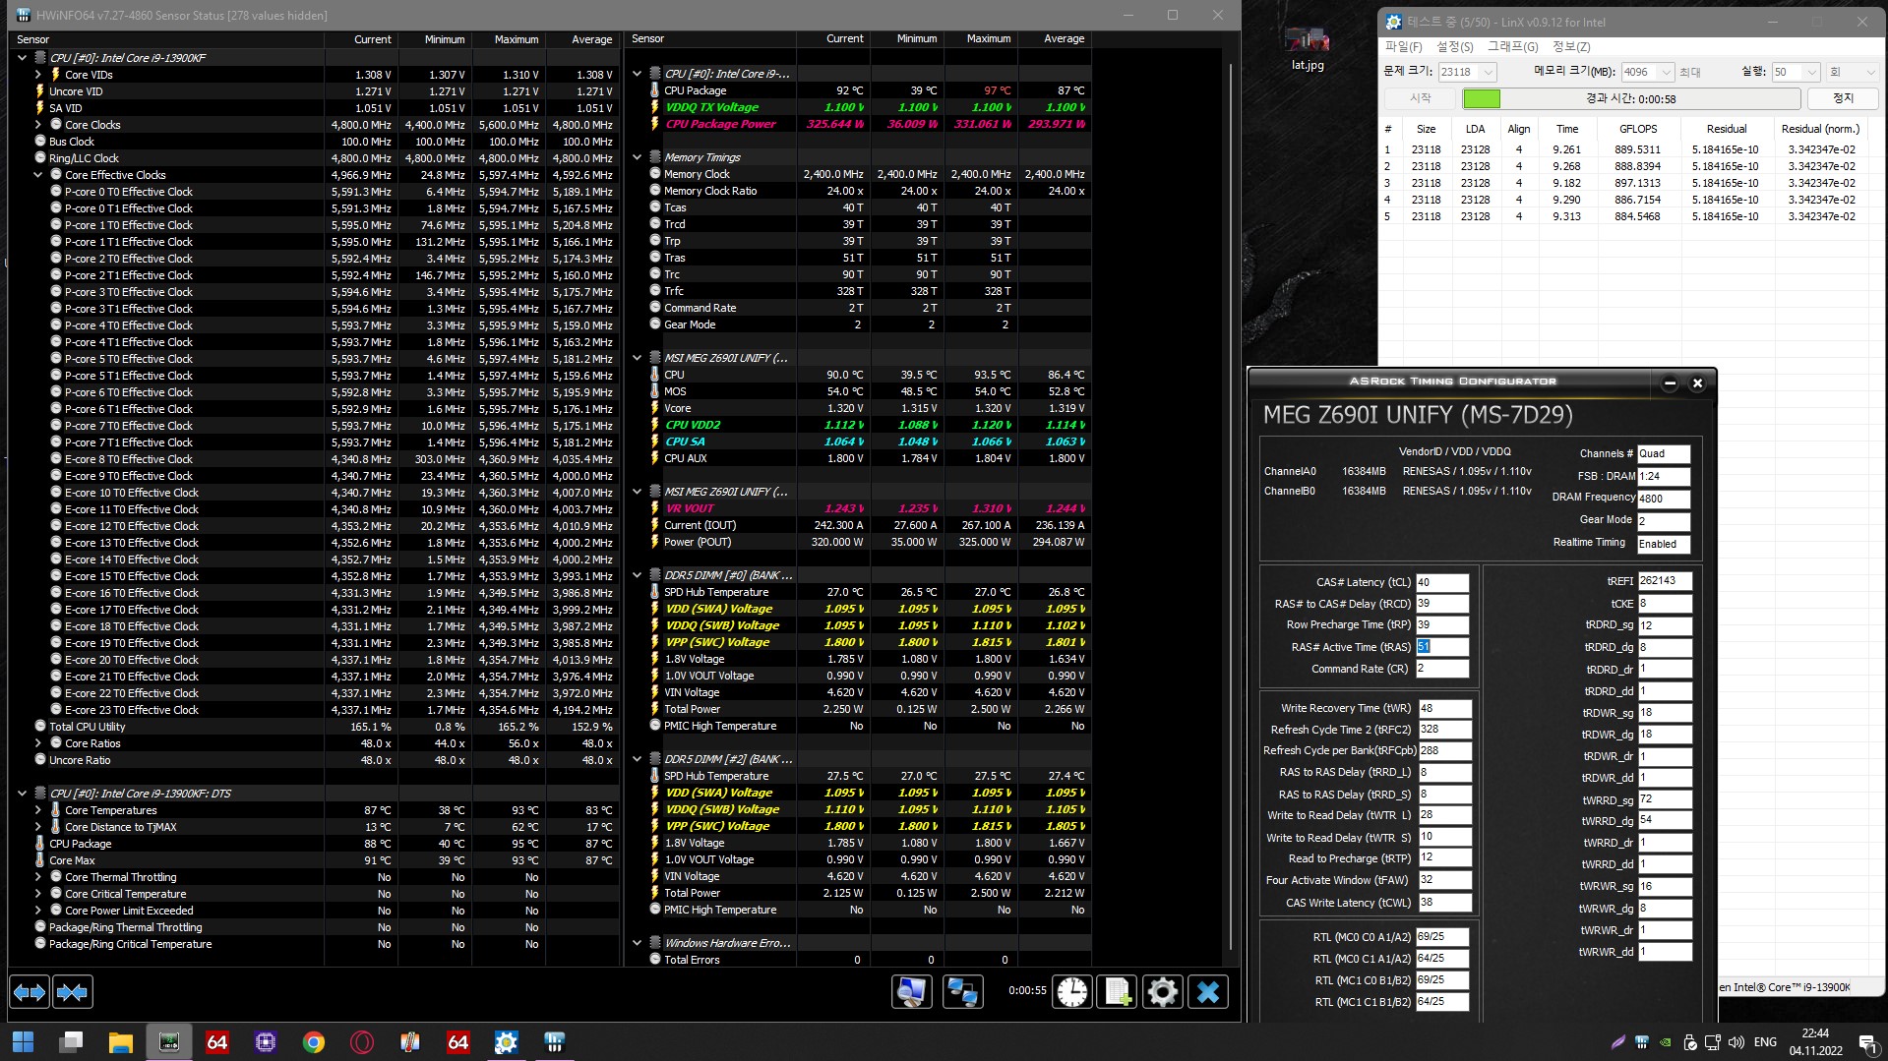Click the LinX gear taskbar icon
The width and height of the screenshot is (1888, 1061).
coord(507,1042)
